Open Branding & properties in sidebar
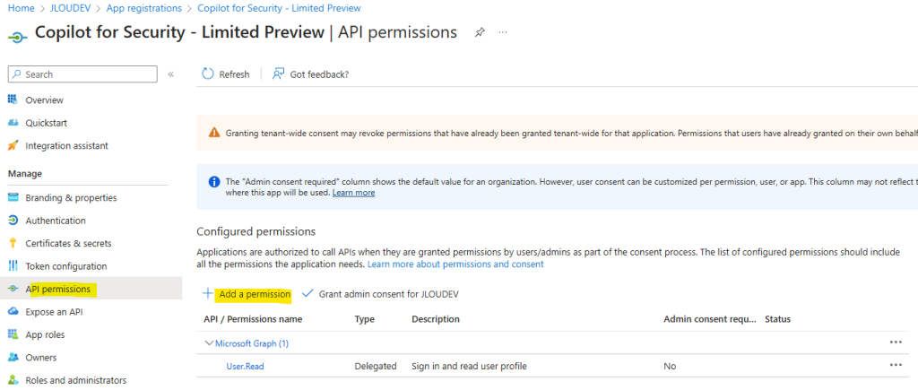This screenshot has width=918, height=390. [x=71, y=198]
